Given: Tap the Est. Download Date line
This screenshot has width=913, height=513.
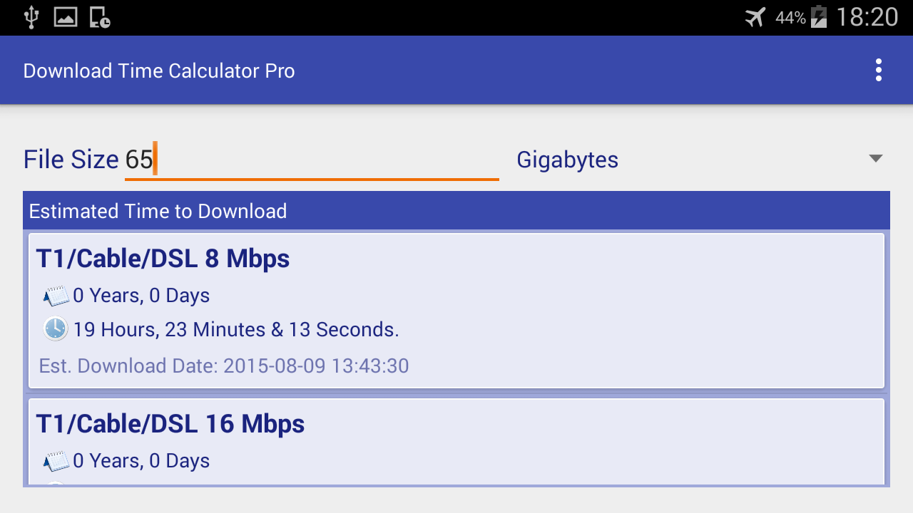Looking at the screenshot, I should pos(224,366).
